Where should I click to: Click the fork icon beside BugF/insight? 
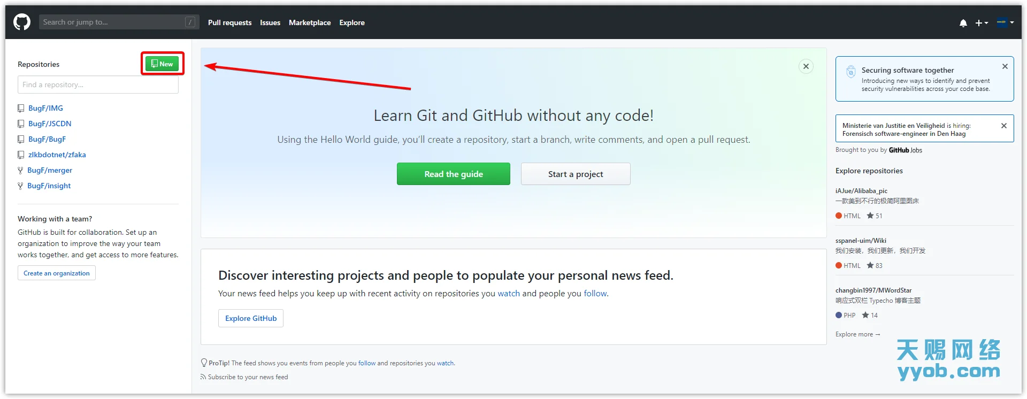(x=20, y=186)
